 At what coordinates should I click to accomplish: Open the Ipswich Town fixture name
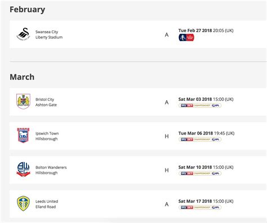click(x=47, y=133)
